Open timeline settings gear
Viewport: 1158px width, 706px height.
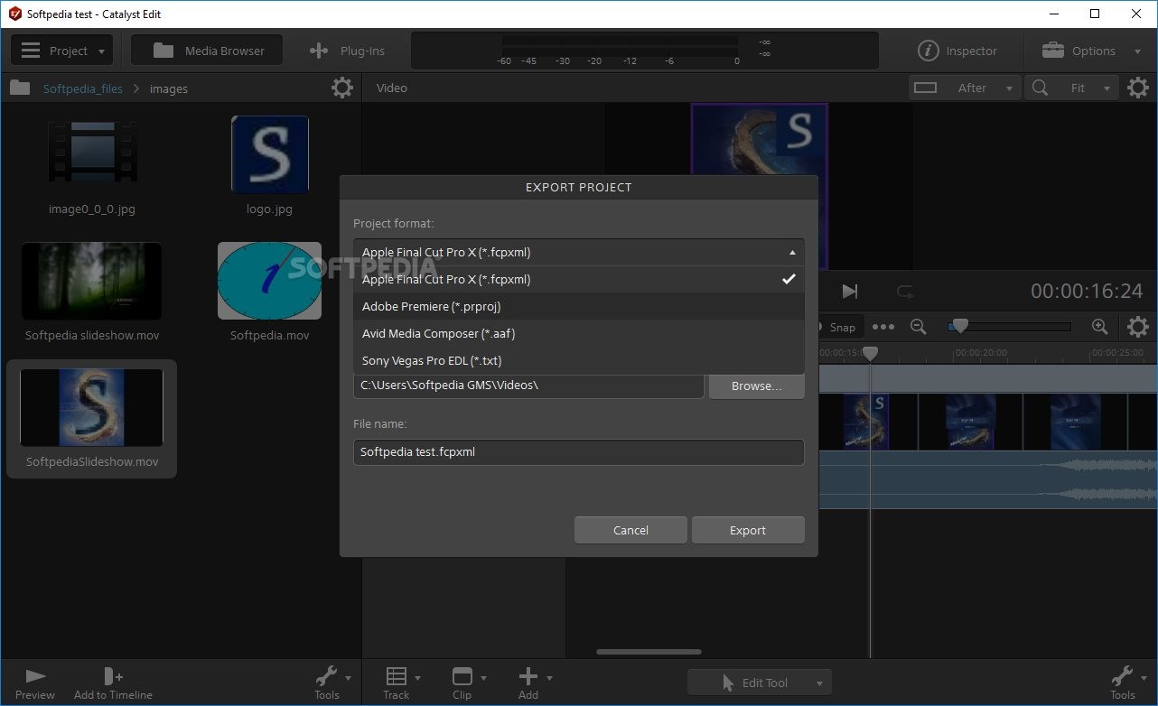(1138, 327)
